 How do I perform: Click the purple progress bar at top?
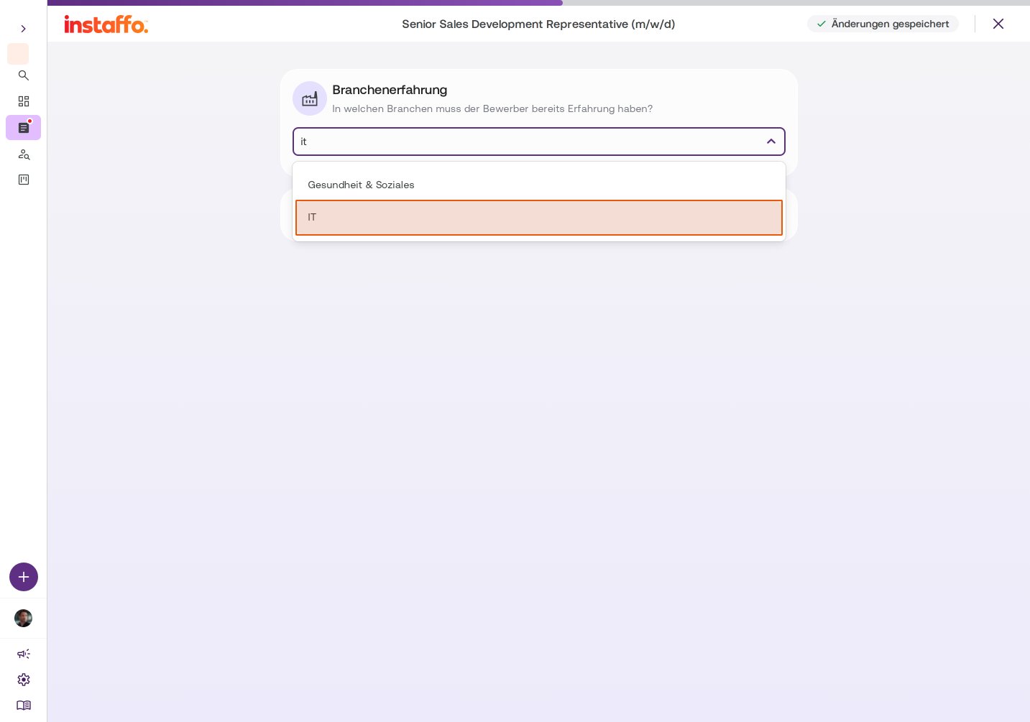[x=305, y=3]
